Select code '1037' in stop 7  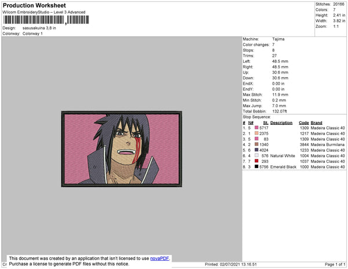point(304,161)
